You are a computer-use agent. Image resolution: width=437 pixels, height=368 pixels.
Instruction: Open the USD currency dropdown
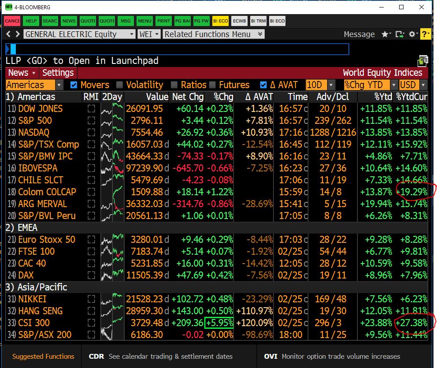[x=413, y=85]
